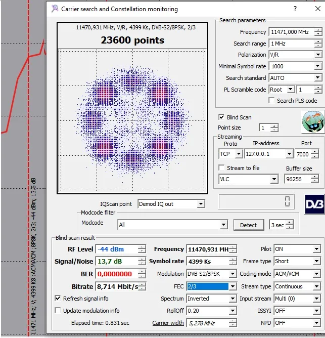Click the key icon in title bar
The height and width of the screenshot is (338, 325).
(x=54, y=9)
